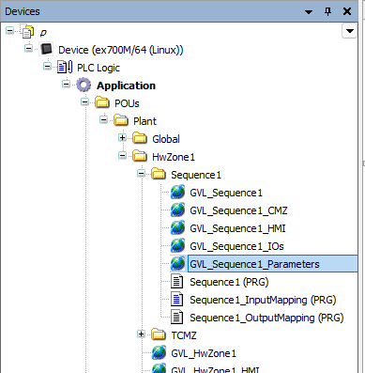Close the Devices panel
The image size is (365, 373).
pos(347,11)
